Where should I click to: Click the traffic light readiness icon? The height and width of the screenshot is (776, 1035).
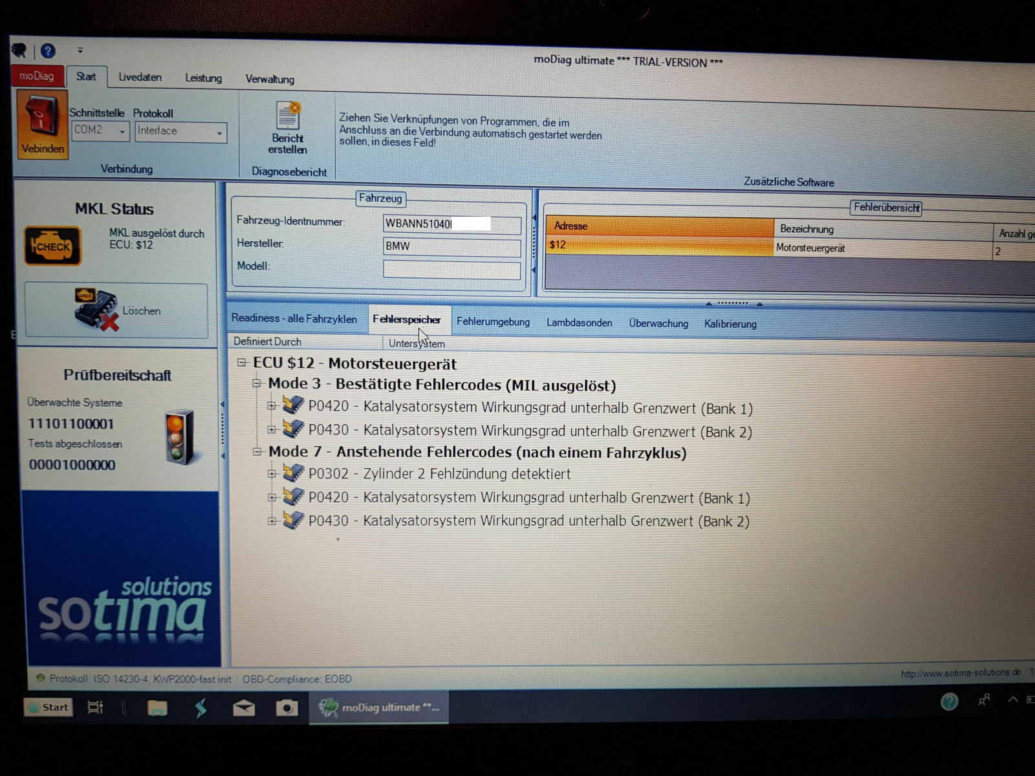[x=180, y=437]
